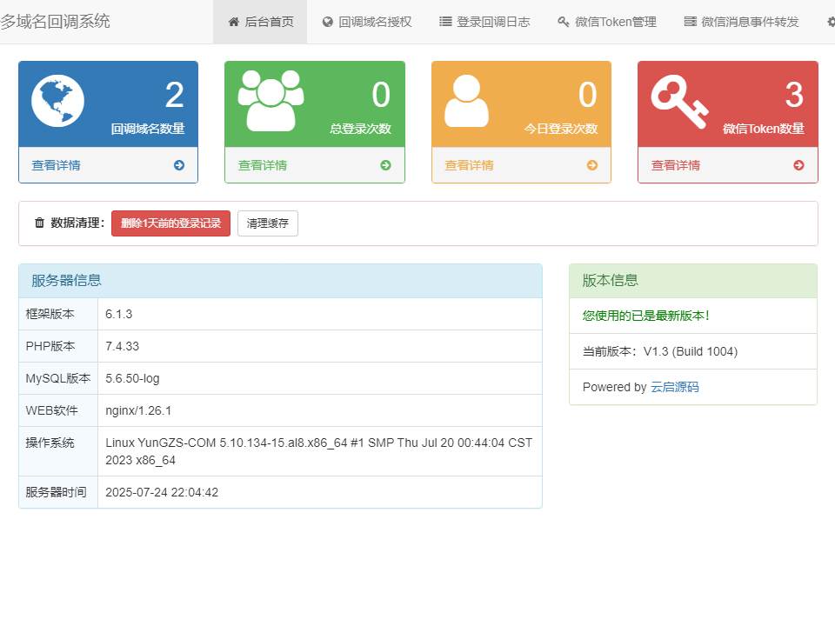
Task: Click green arrow icon under 总登录次数
Action: click(385, 165)
